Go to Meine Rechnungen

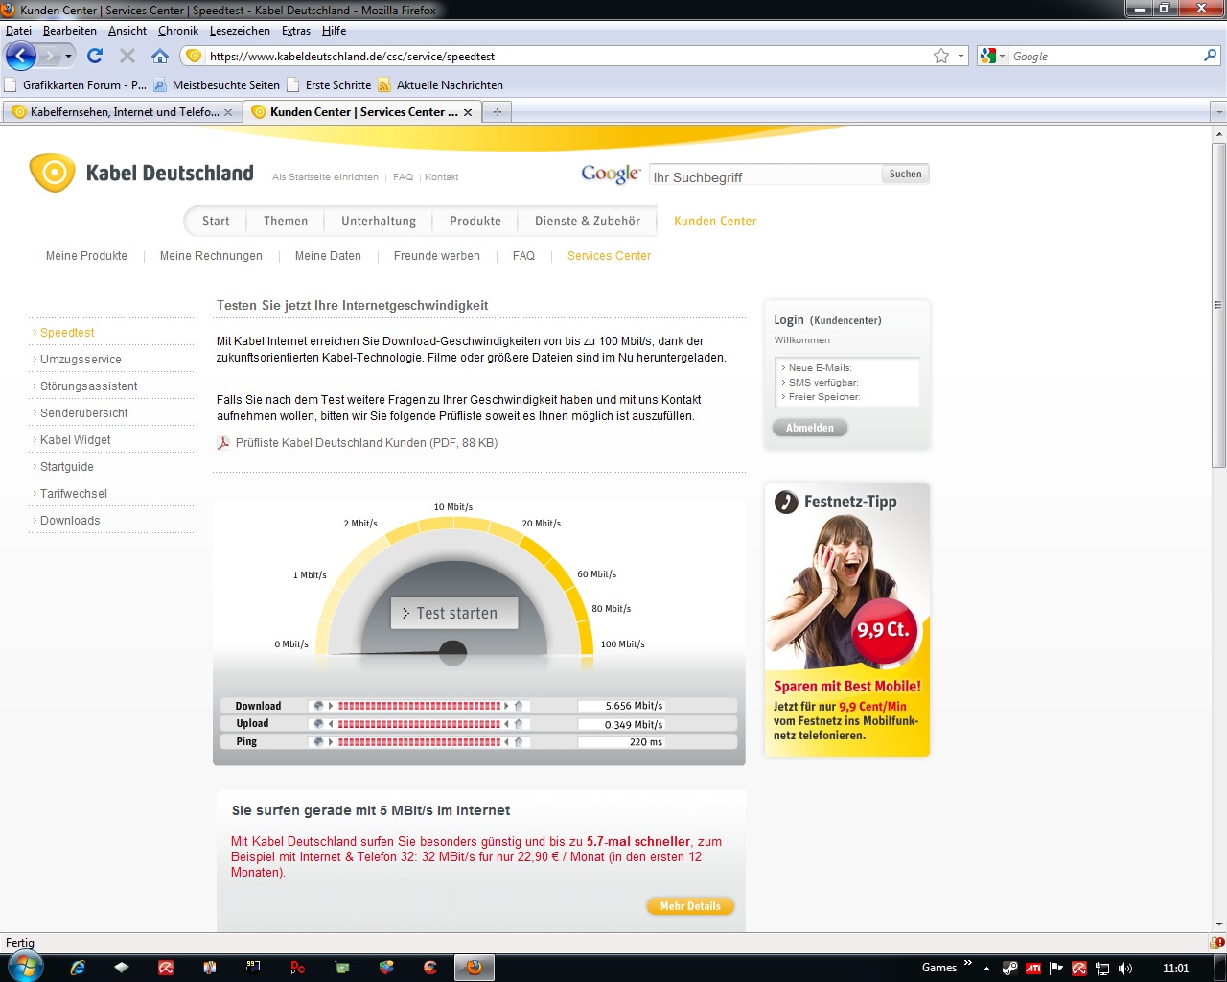tap(211, 256)
